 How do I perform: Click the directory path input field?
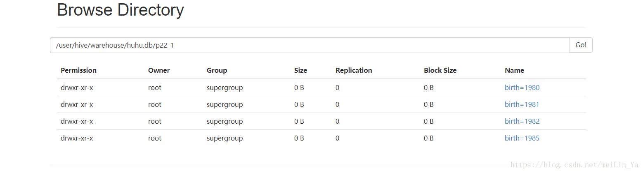coord(310,45)
